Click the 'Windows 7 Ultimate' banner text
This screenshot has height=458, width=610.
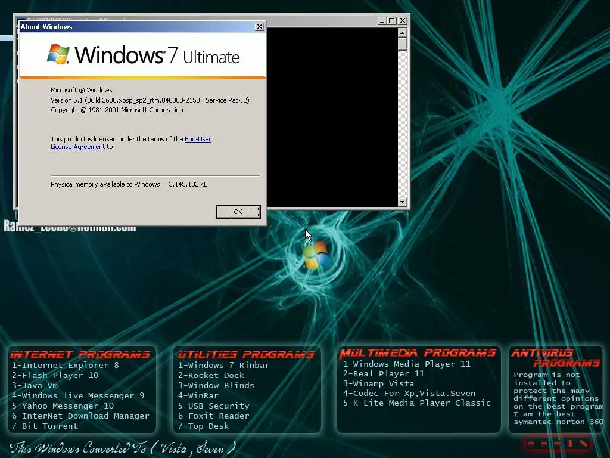tap(157, 55)
